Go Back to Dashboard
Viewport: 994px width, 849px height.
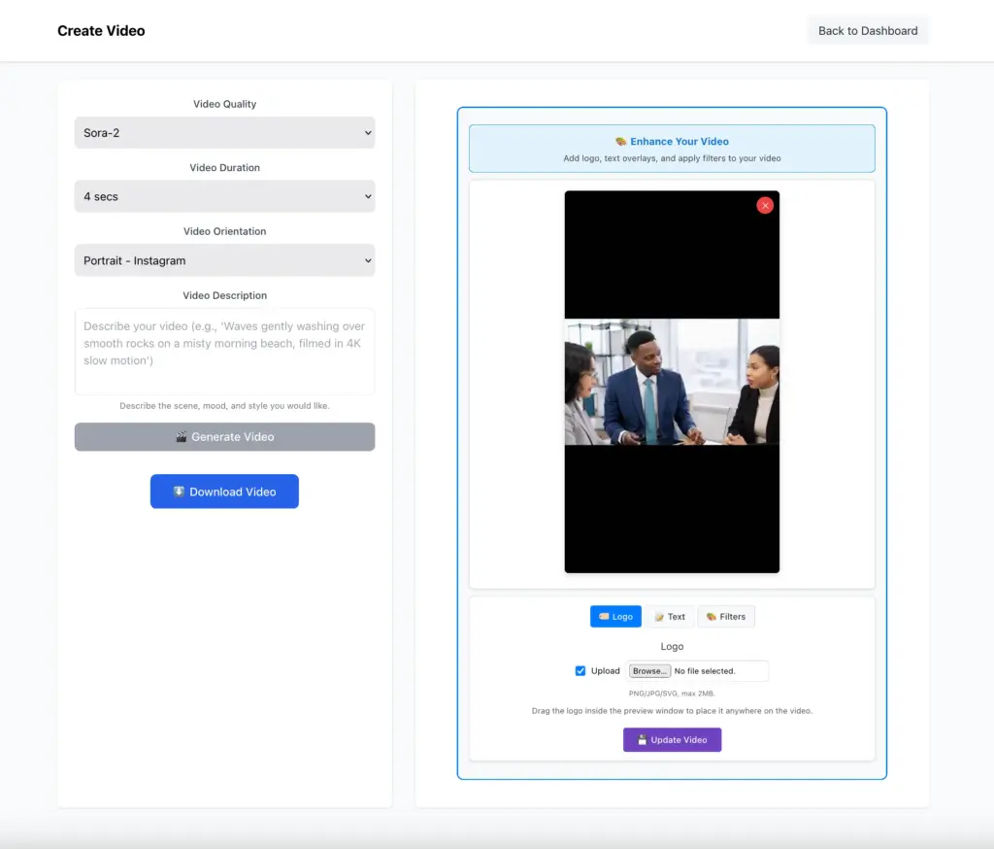coord(868,31)
